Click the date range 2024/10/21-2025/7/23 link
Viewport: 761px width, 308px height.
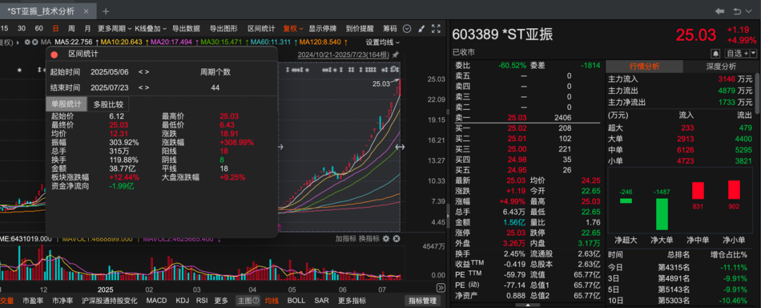344,54
